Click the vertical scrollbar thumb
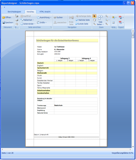Screen dimensions: 136x160 (x=133, y=35)
